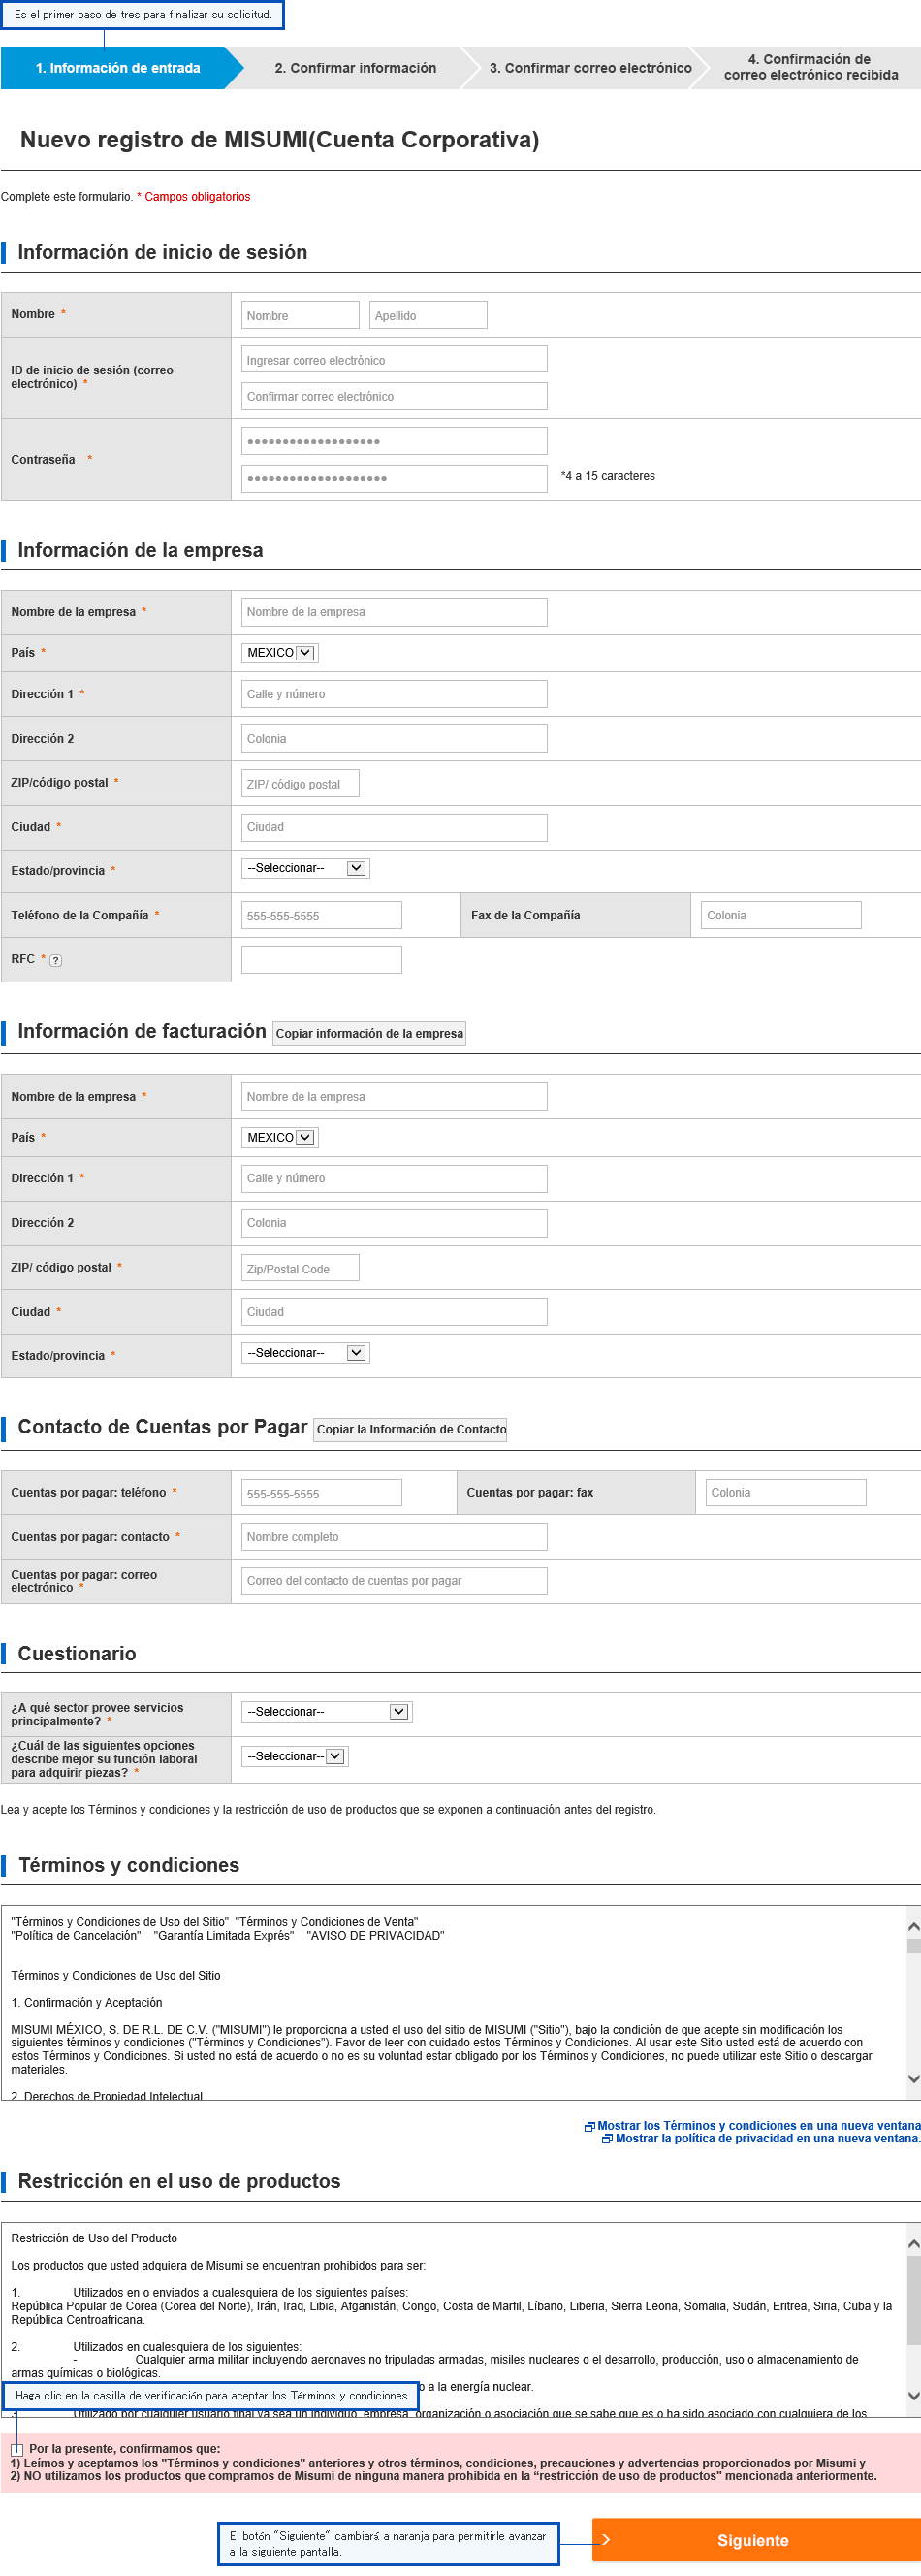Focus the Apellido field
Screen dimensions: 921x2576
(x=428, y=315)
